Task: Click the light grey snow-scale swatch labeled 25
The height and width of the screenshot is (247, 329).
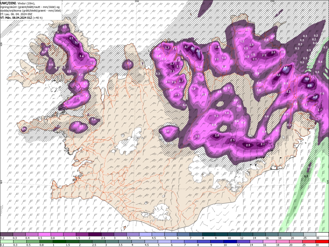Action: pyautogui.click(x=310, y=234)
